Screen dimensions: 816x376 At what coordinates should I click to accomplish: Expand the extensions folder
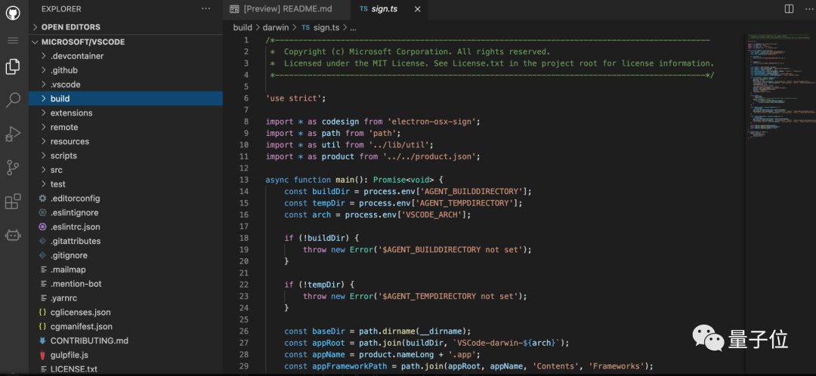click(125, 112)
